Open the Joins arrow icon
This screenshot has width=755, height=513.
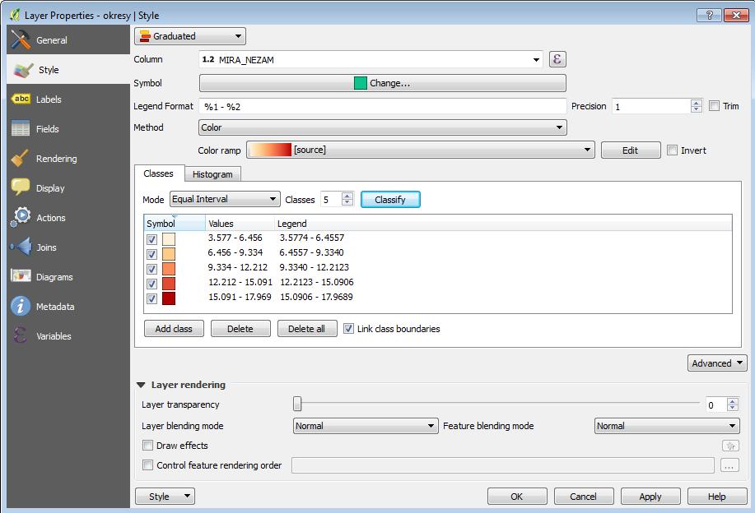click(21, 247)
